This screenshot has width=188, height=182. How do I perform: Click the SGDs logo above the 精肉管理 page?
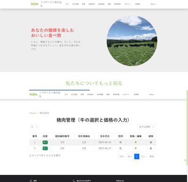tap(33, 94)
